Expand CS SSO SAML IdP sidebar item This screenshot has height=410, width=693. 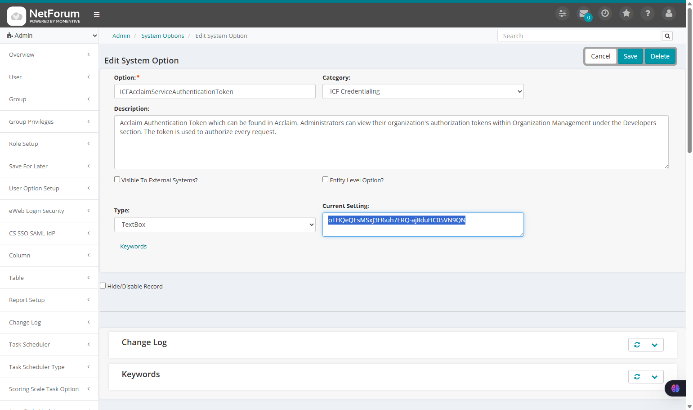pos(49,233)
